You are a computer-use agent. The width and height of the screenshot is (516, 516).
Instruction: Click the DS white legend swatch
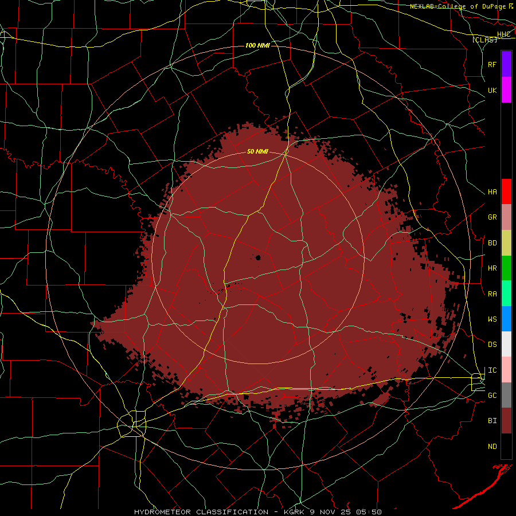coord(506,344)
